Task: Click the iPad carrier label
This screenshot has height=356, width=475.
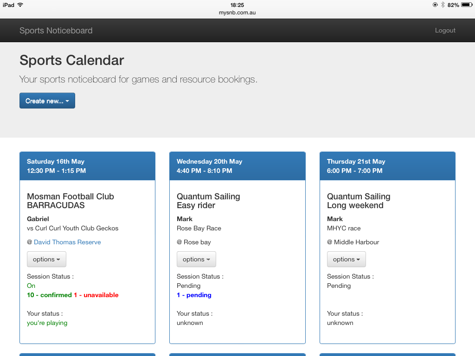Action: (8, 5)
